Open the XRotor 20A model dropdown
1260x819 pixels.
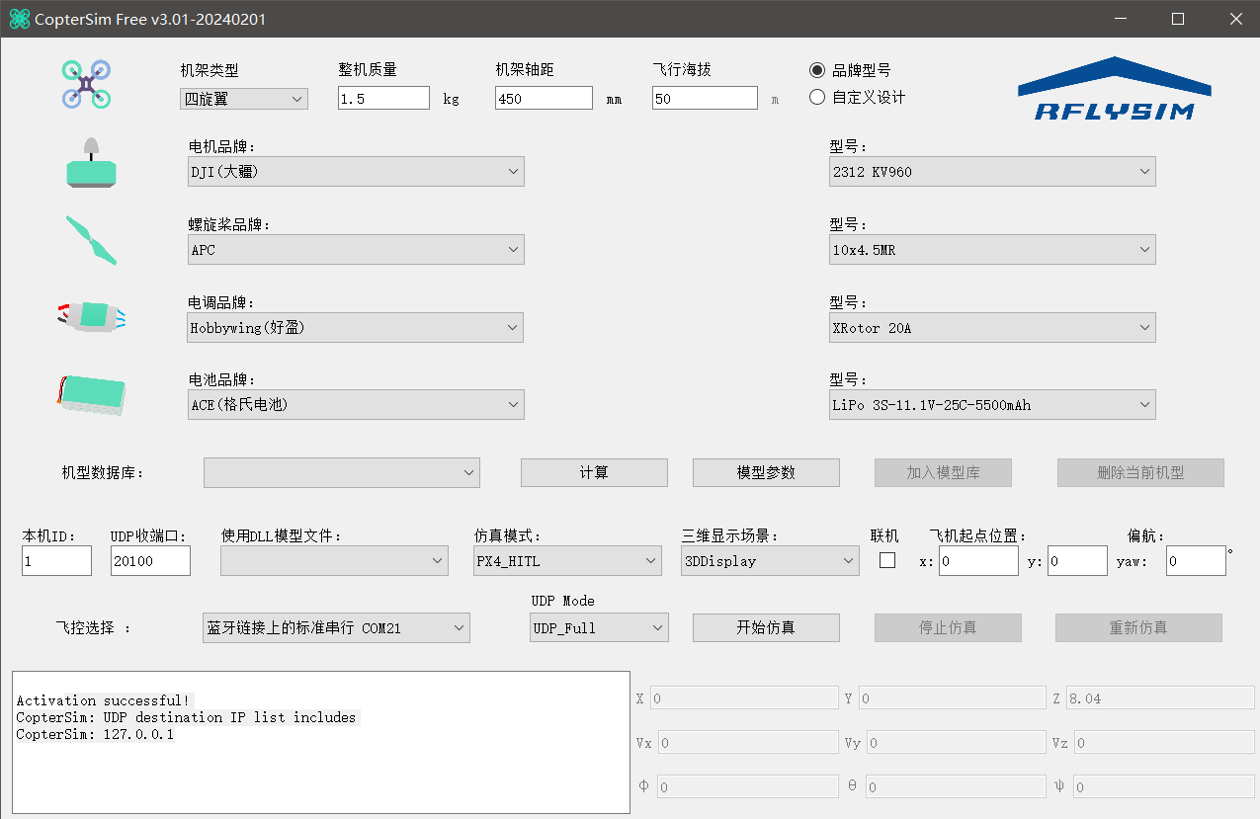tap(992, 327)
